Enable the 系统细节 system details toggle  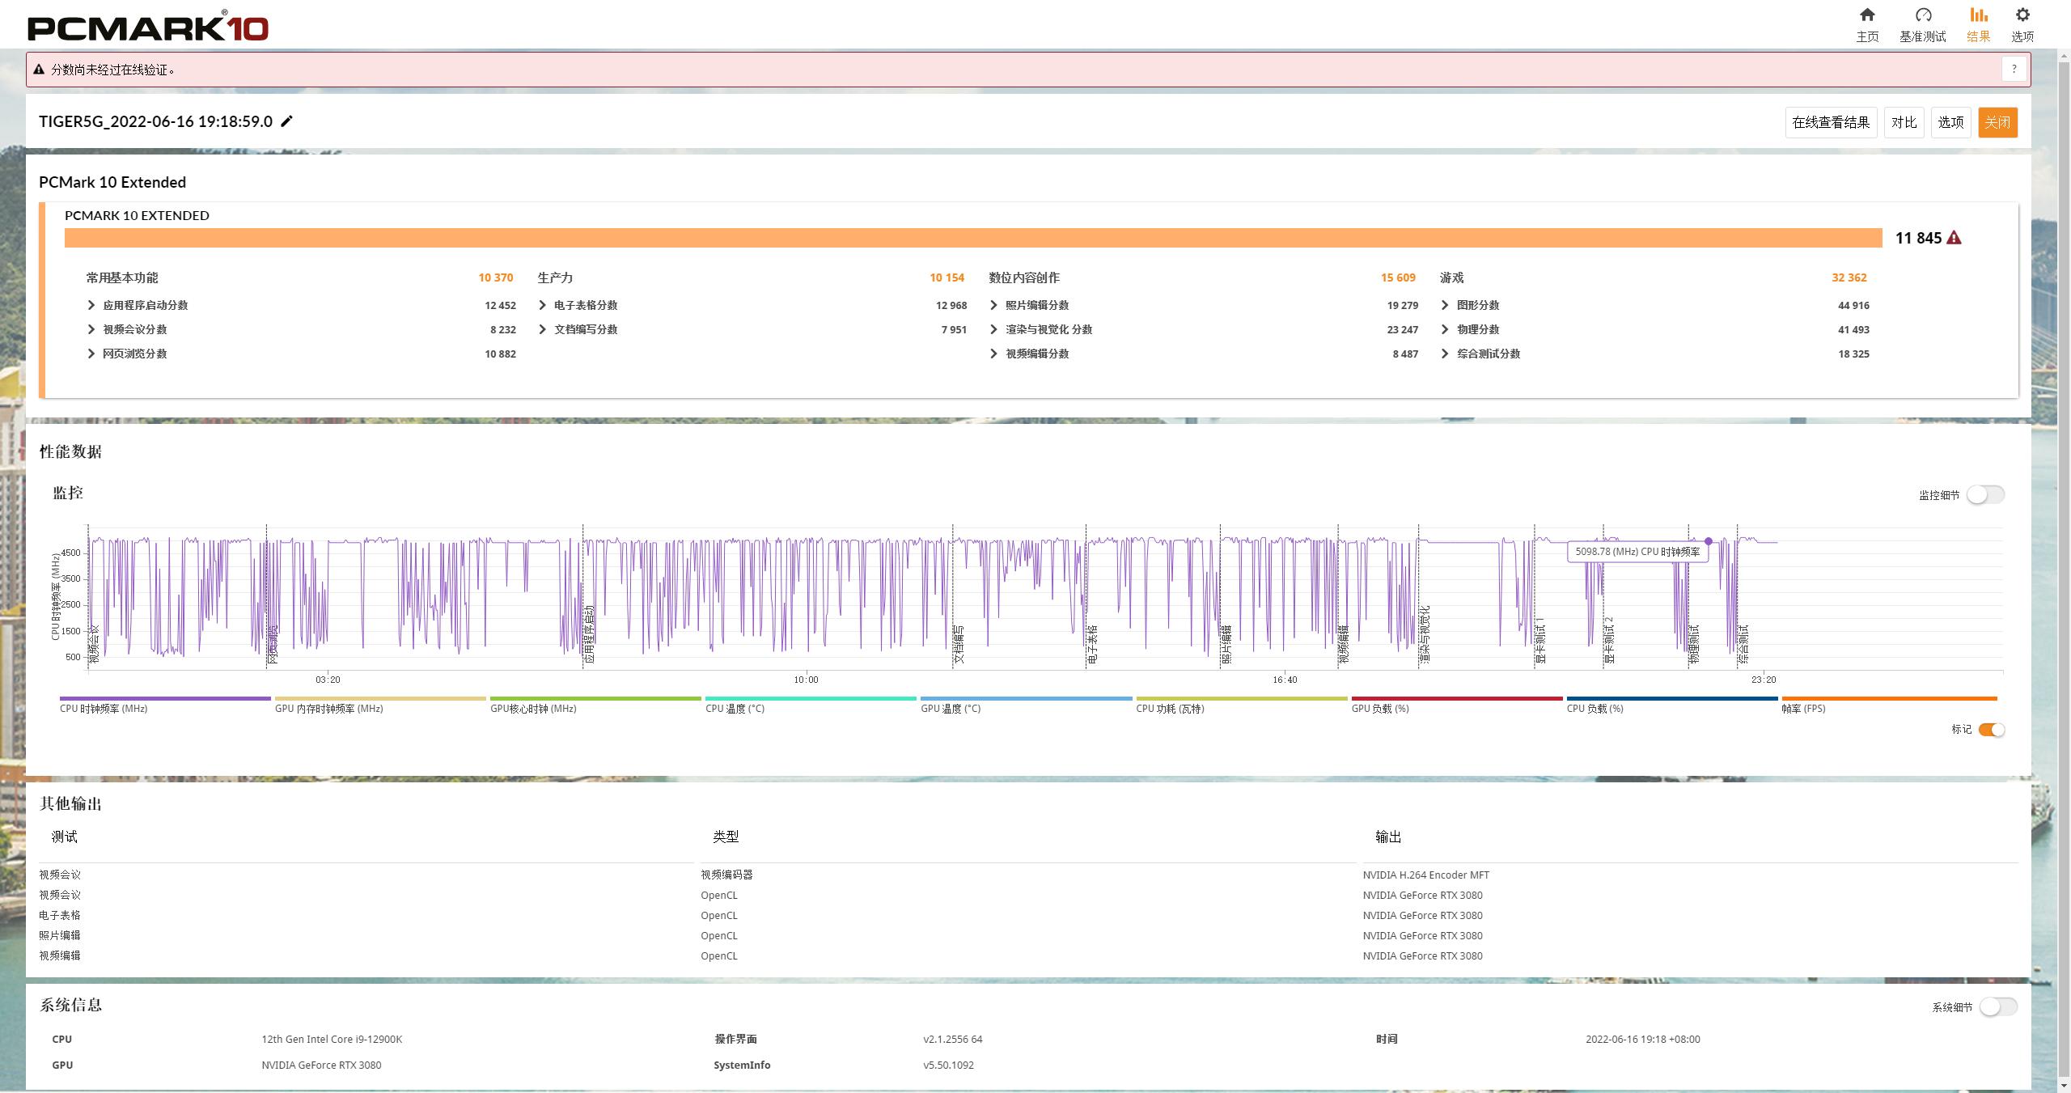click(x=1998, y=1006)
